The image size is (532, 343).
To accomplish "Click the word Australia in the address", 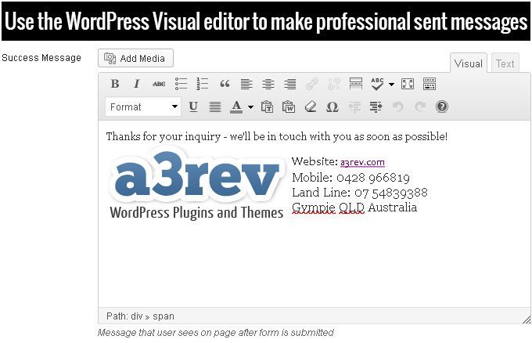I will click(393, 208).
